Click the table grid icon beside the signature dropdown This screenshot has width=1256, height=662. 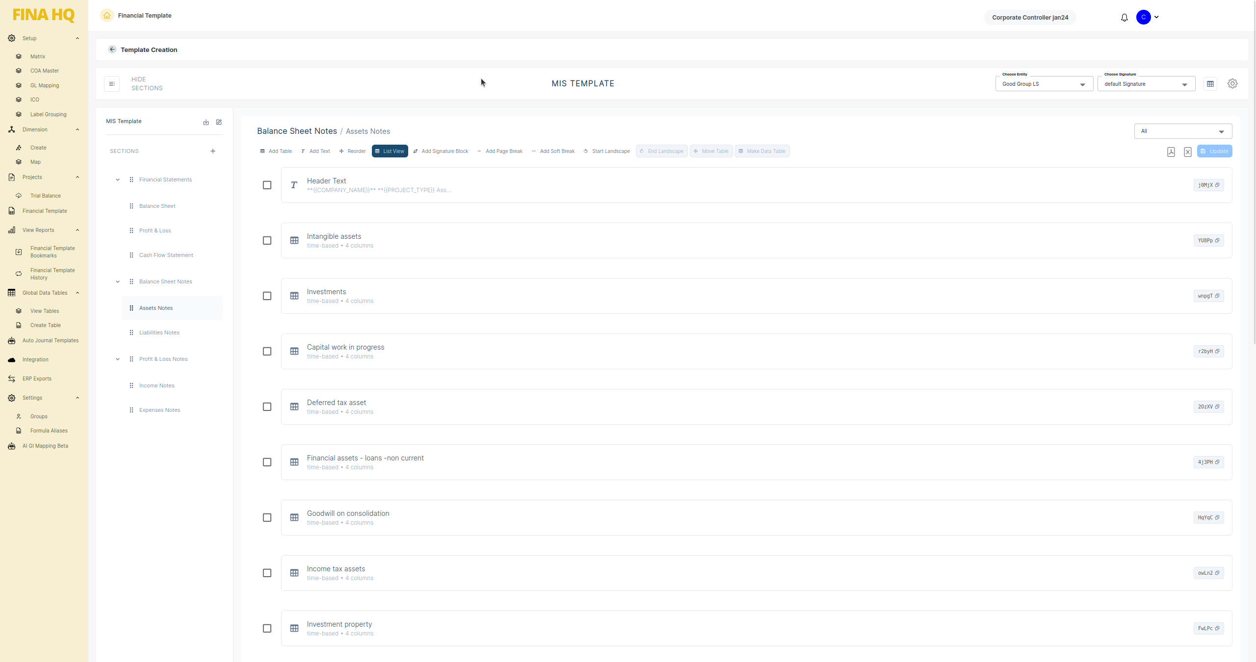(x=1210, y=84)
